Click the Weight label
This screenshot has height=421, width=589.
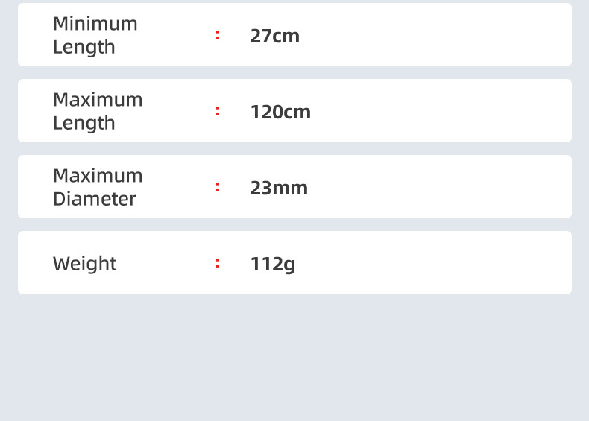pos(84,263)
